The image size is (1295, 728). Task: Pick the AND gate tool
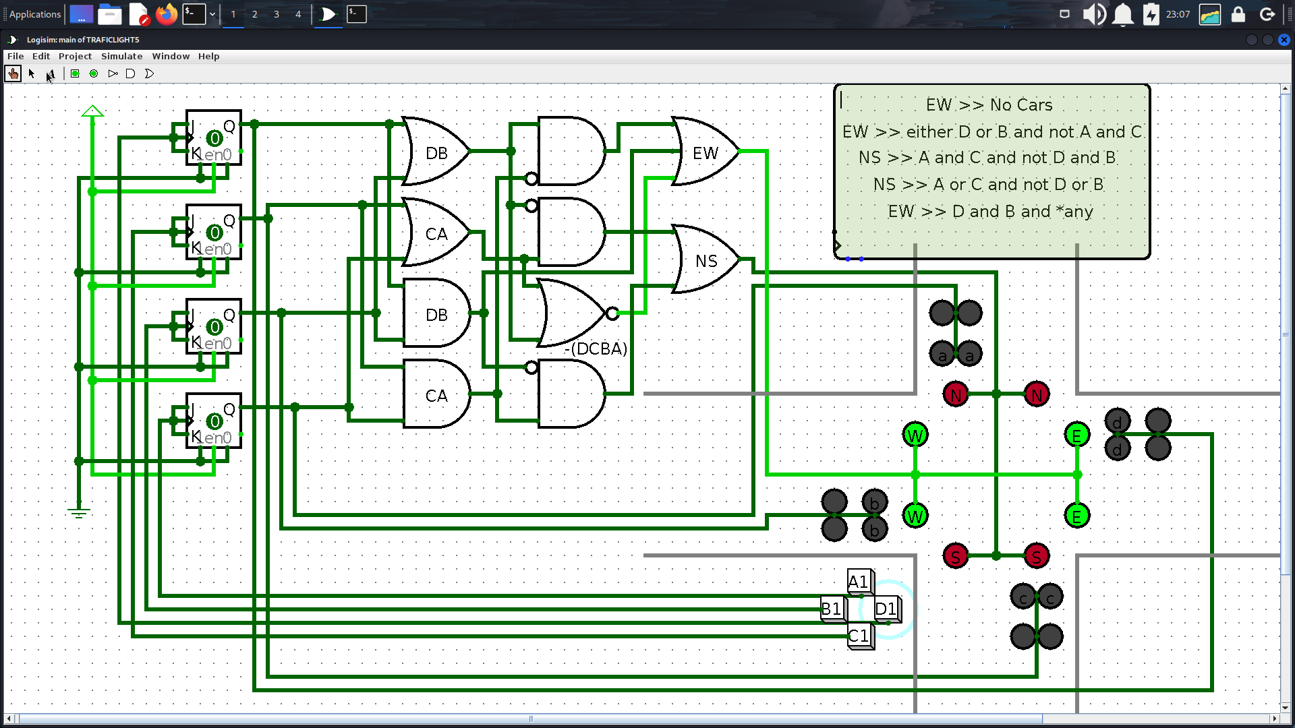click(131, 73)
